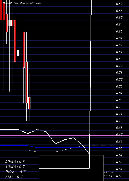Click the 0.61 price axis label
Screen dimensions: 129x181
coord(119,169)
